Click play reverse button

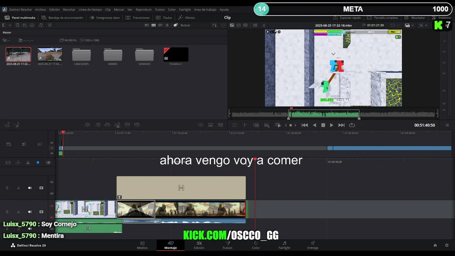pyautogui.click(x=314, y=125)
